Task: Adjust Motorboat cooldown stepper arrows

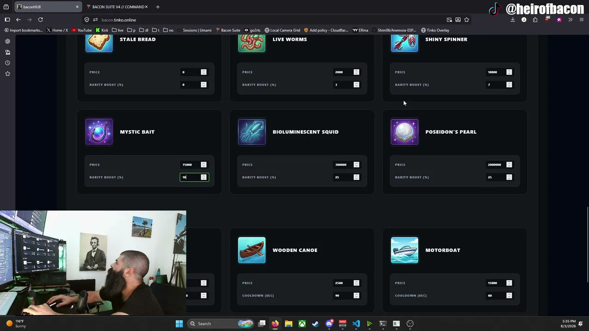Action: (x=509, y=295)
